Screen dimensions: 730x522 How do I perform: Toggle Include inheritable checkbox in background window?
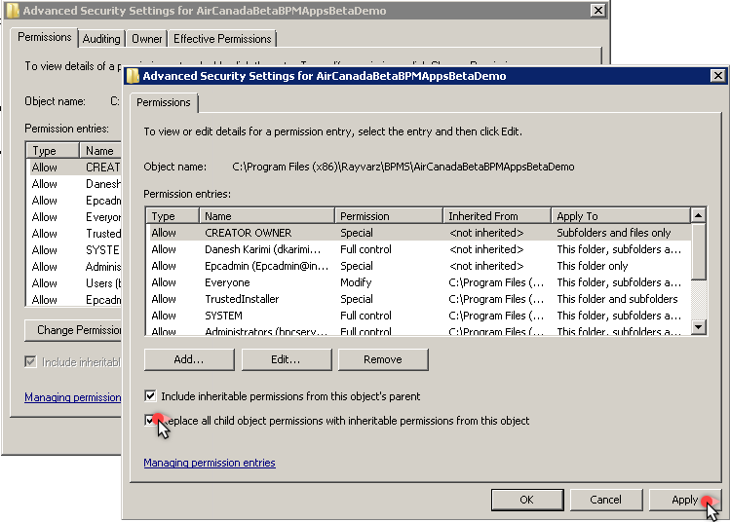pos(30,361)
